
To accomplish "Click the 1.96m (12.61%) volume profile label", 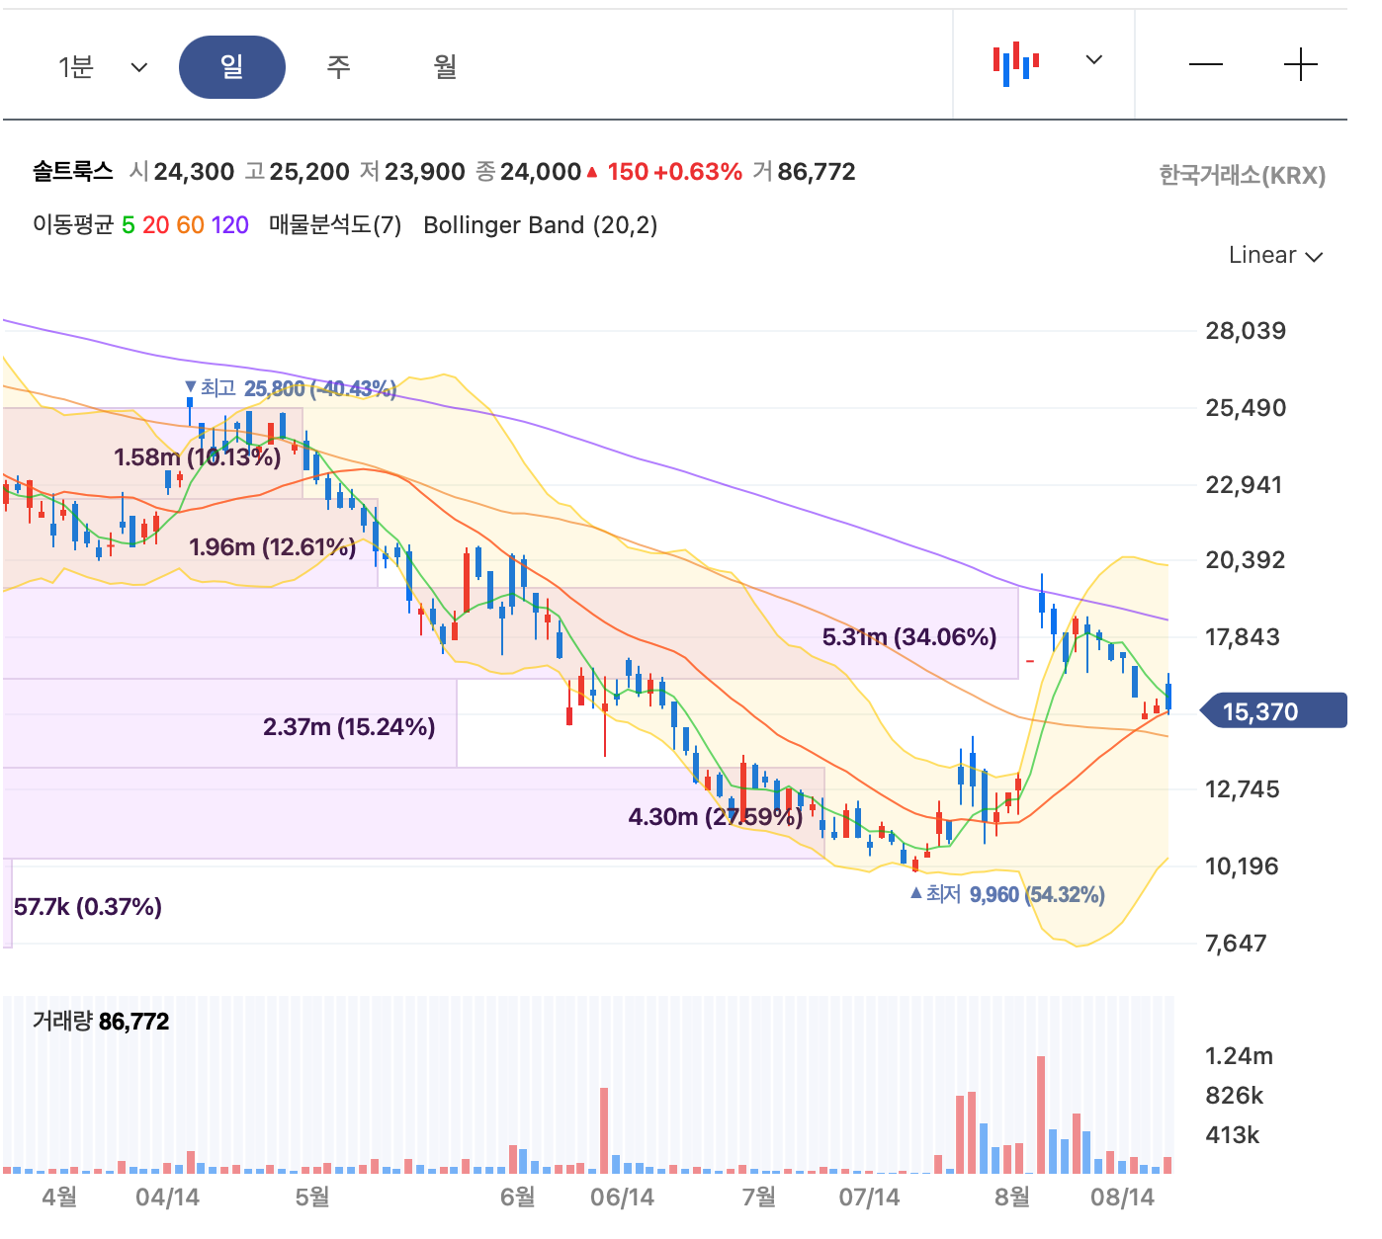I will pos(272,546).
